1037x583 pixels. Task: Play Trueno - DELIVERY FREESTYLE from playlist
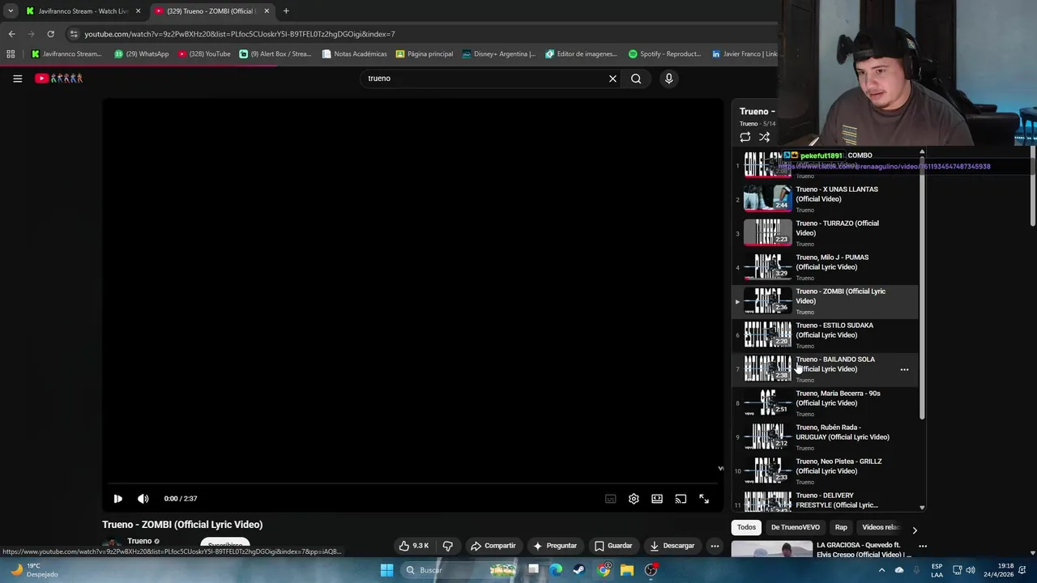click(826, 500)
